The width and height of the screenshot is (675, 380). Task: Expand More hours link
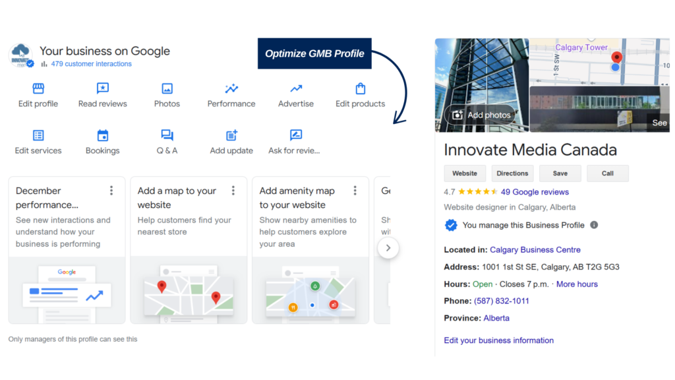click(577, 284)
